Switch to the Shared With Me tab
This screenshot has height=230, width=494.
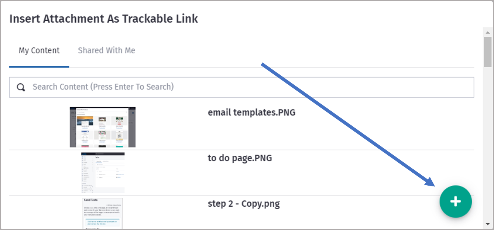pyautogui.click(x=106, y=50)
